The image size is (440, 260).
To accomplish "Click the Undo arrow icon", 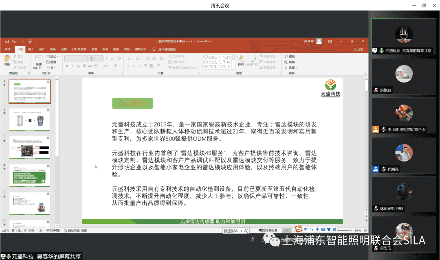I will pyautogui.click(x=13, y=41).
